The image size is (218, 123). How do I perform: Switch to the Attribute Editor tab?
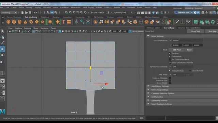tap(153, 28)
